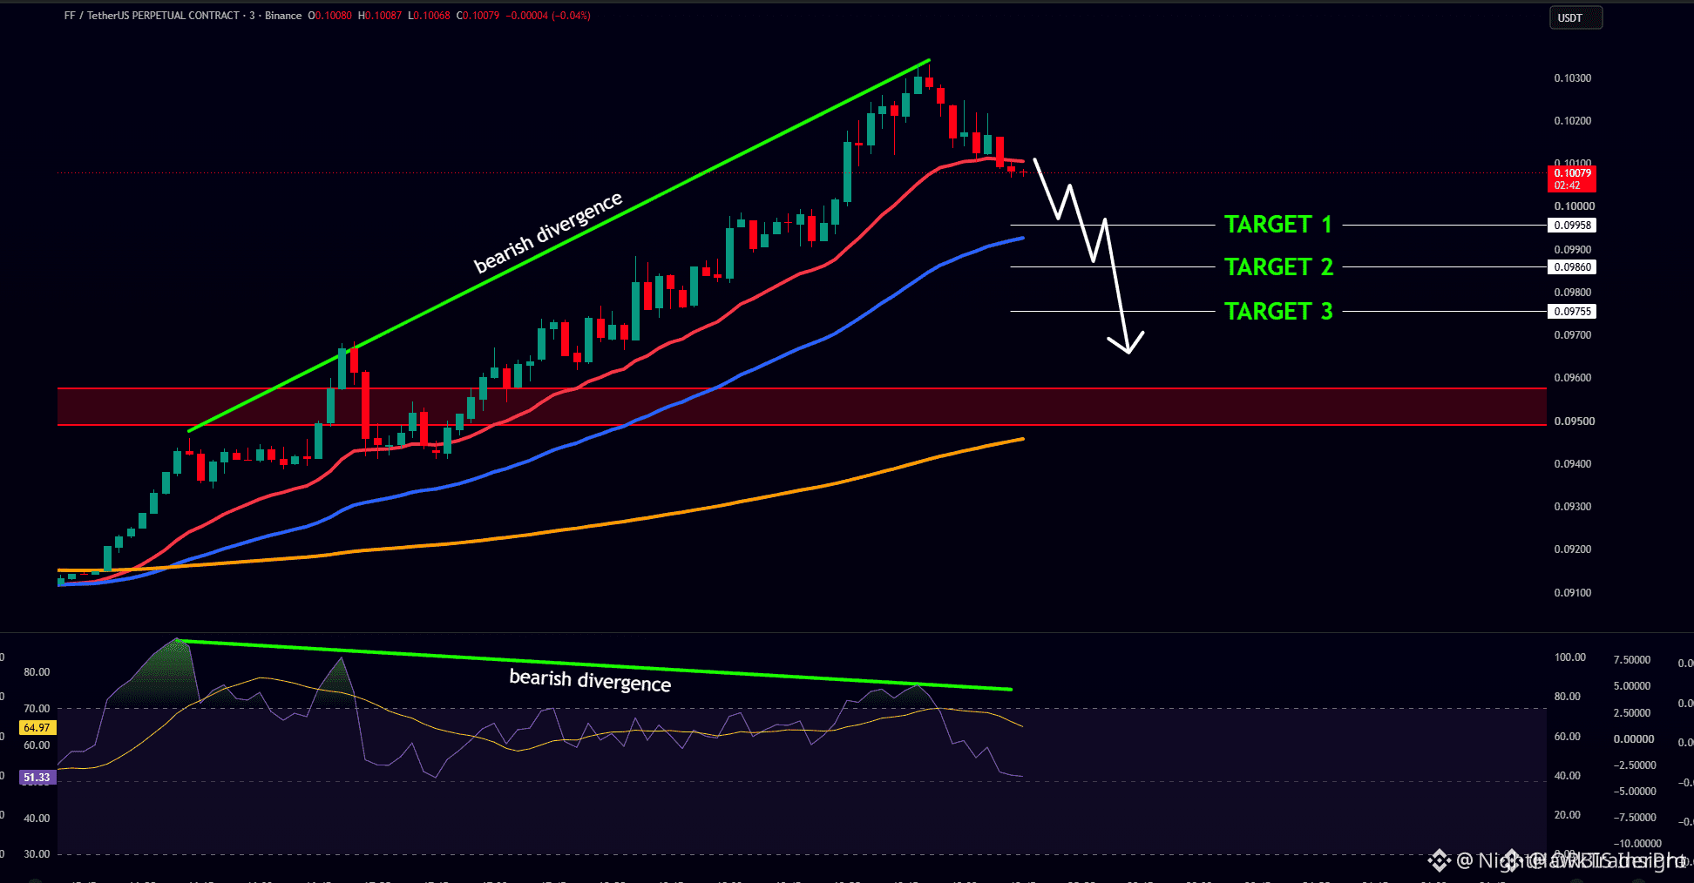Select the green trendline above price candles
1694x883 pixels.
click(559, 246)
